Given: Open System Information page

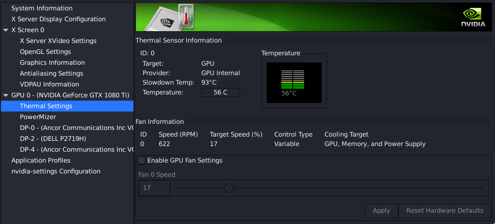Looking at the screenshot, I should click(42, 9).
